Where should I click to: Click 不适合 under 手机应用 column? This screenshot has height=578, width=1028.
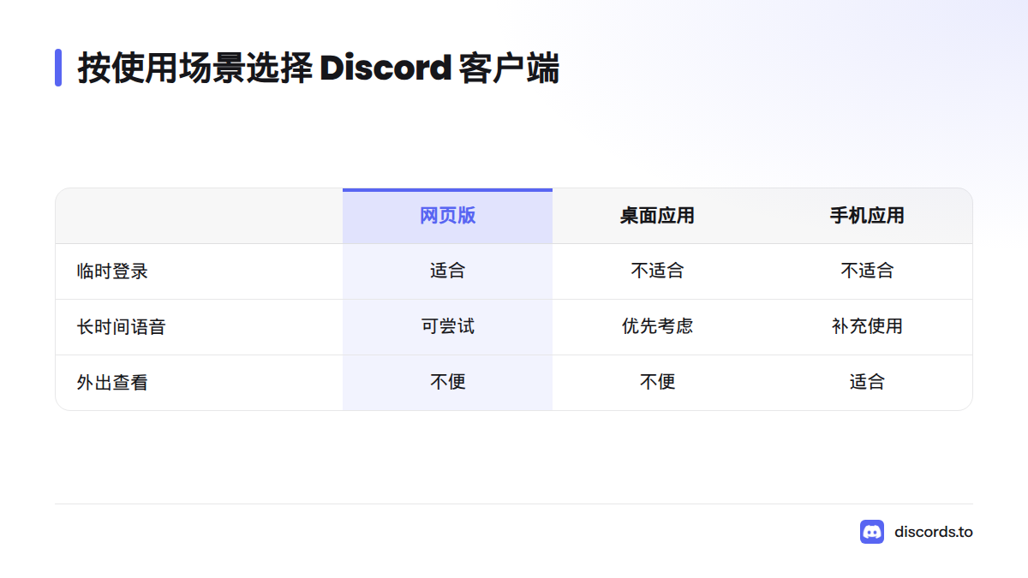pos(867,271)
